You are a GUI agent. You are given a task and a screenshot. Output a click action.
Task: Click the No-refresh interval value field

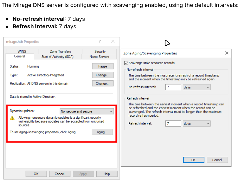[x=173, y=87]
